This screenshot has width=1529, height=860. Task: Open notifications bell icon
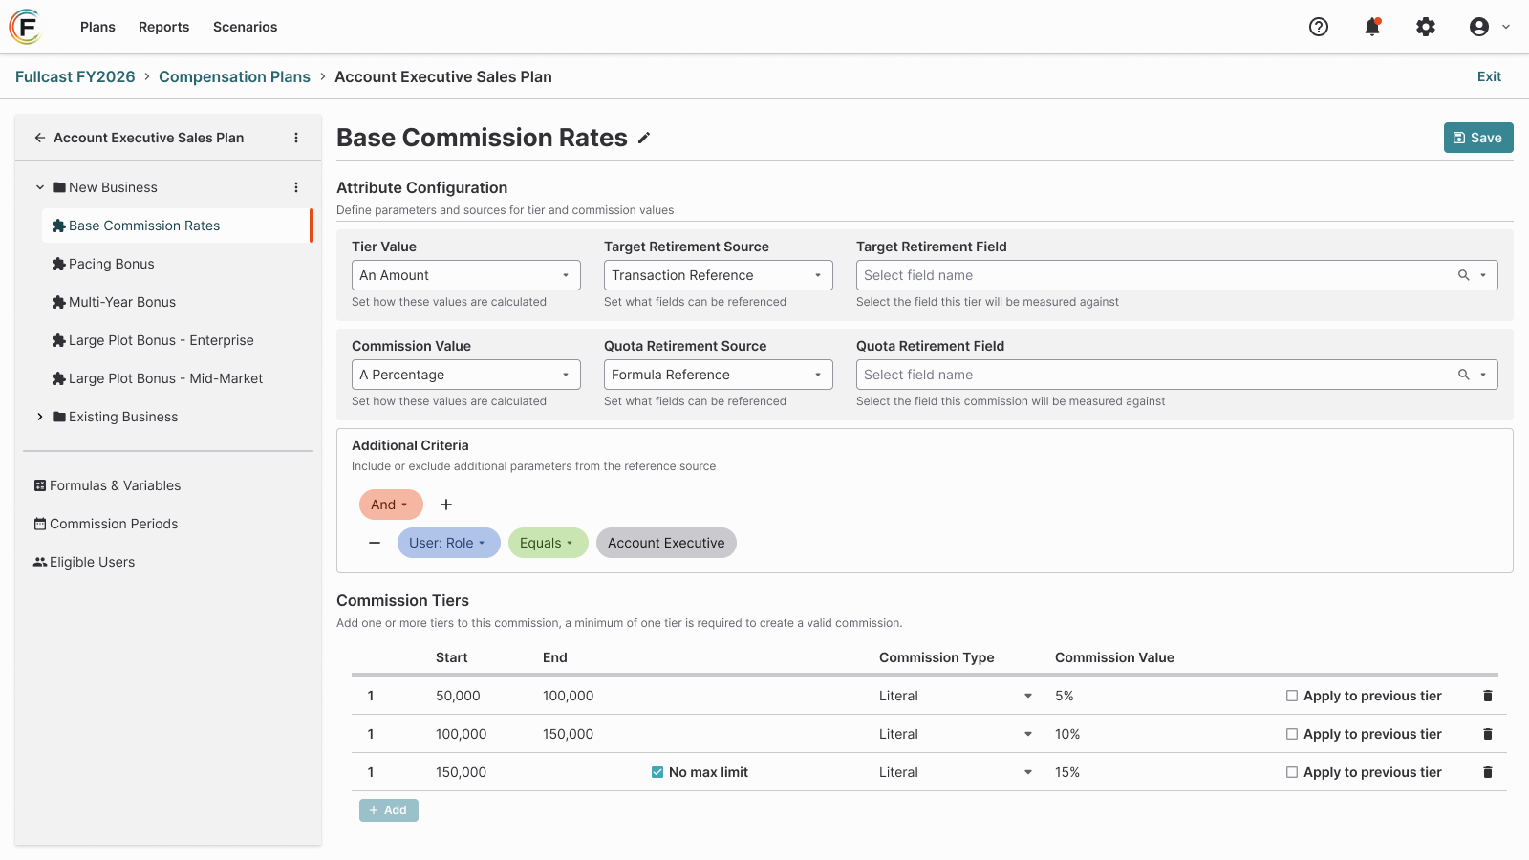coord(1372,27)
